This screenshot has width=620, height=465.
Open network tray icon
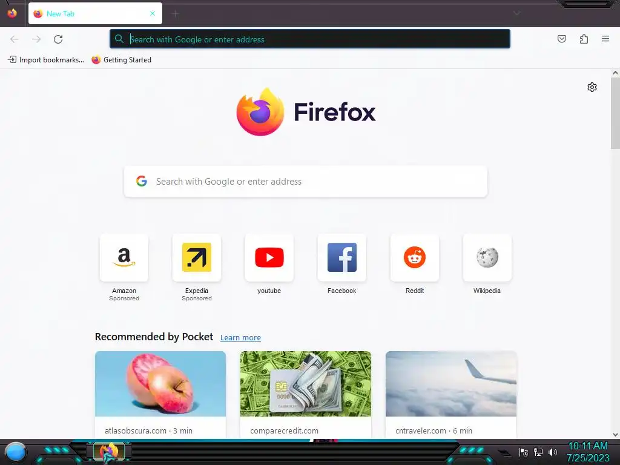538,452
